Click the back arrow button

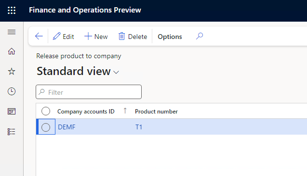tap(39, 37)
